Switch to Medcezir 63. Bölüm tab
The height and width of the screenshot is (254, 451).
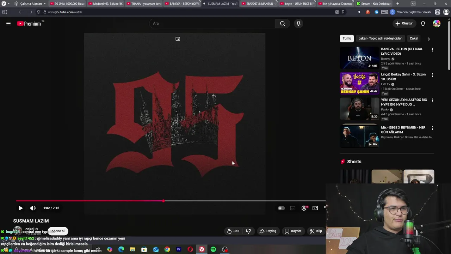pos(105,4)
